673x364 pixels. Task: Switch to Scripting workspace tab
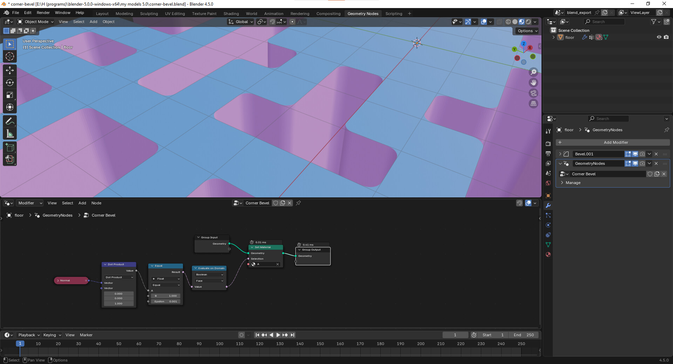394,14
